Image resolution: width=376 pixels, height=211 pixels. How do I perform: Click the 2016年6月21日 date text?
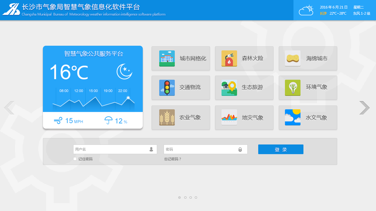334,7
